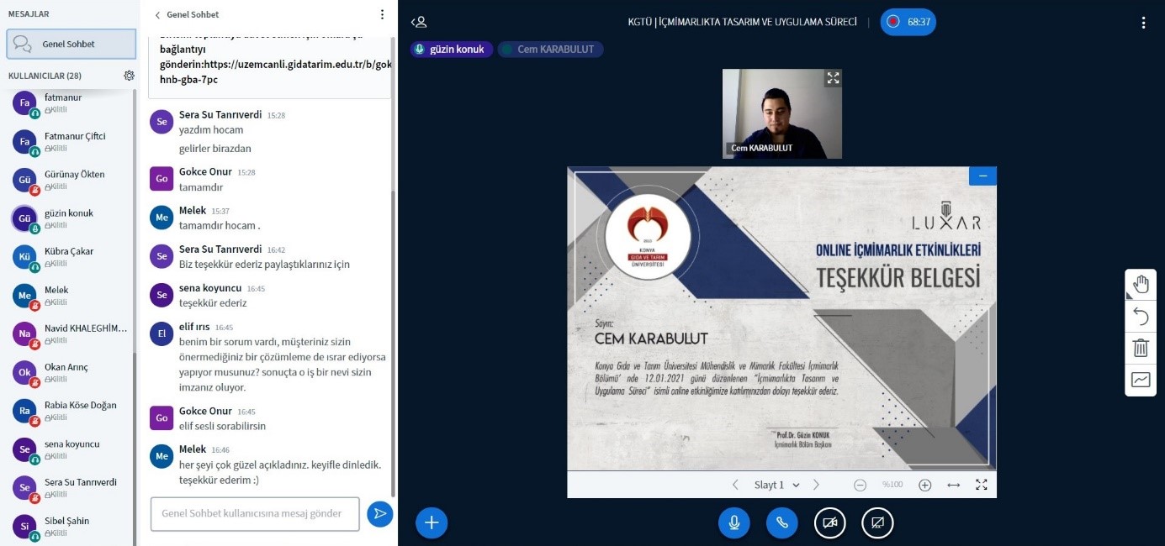Viewport: 1165px width, 546px height.
Task: Click the undo annotation icon
Action: pyautogui.click(x=1141, y=316)
